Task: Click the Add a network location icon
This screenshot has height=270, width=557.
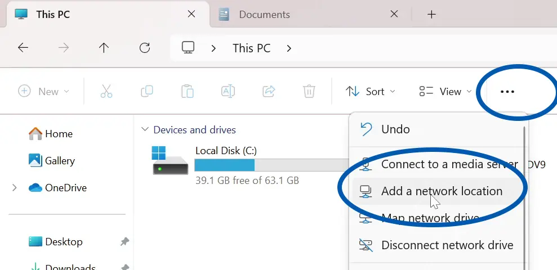Action: (x=366, y=191)
